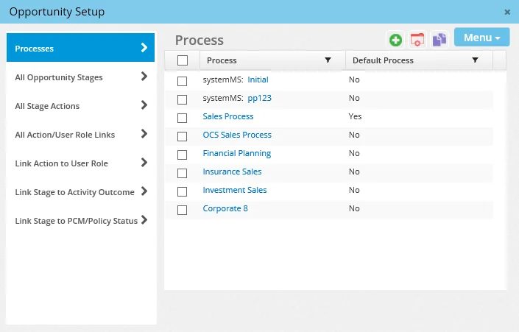Image resolution: width=519 pixels, height=332 pixels.
Task: Close the Opportunity Setup dialog
Action: coord(507,12)
